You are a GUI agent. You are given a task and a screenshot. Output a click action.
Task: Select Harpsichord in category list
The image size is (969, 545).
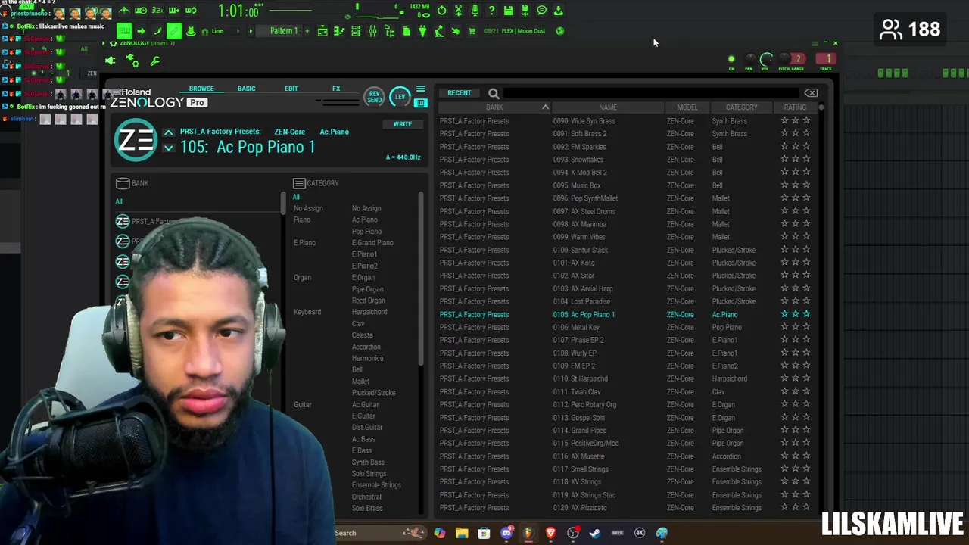click(x=369, y=312)
